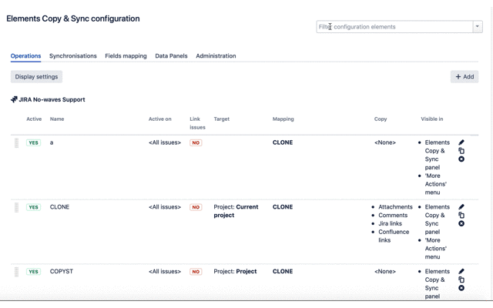
Task: Toggle the YES active status for operation 'a'
Action: pos(33,142)
